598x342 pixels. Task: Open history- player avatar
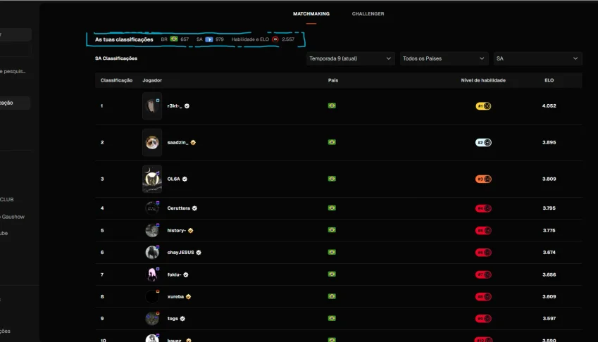coord(152,230)
